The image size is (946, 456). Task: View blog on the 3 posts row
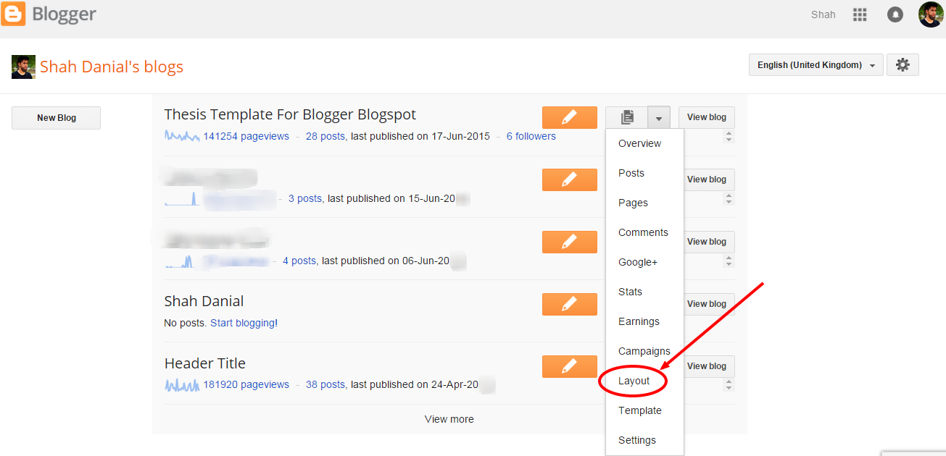point(707,180)
